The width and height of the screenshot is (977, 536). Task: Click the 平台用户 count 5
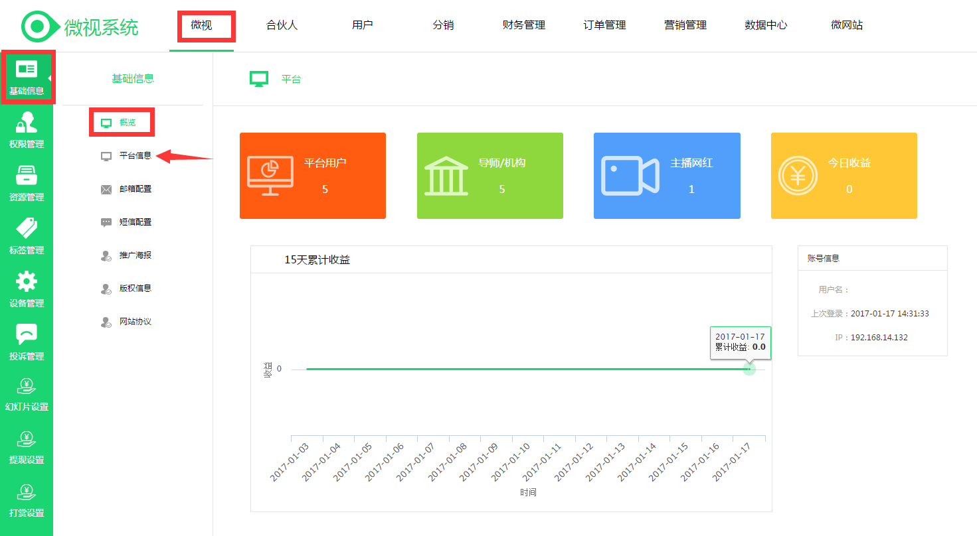(325, 190)
